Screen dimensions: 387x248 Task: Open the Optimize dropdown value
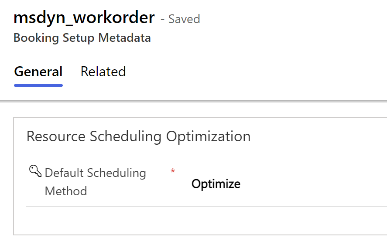pos(216,183)
